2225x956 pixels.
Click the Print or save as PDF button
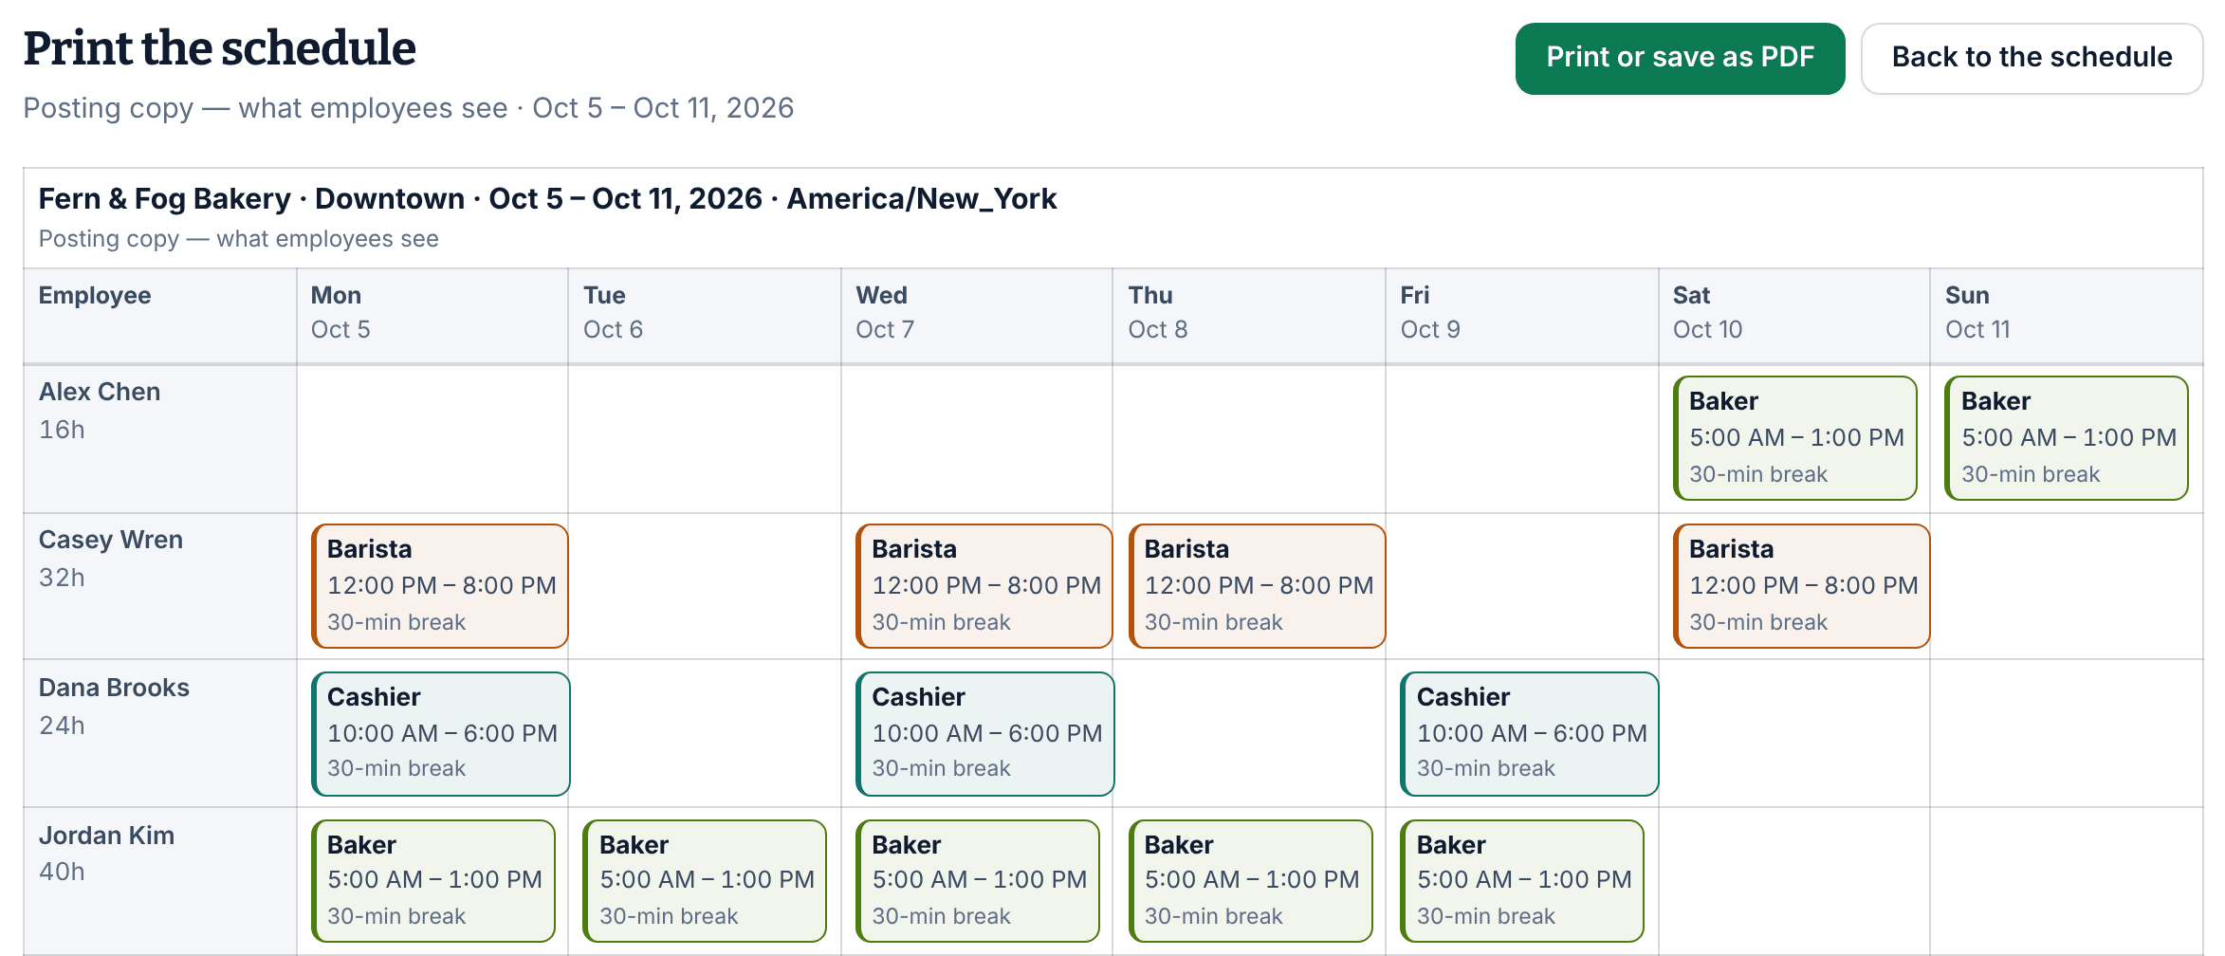(x=1680, y=58)
